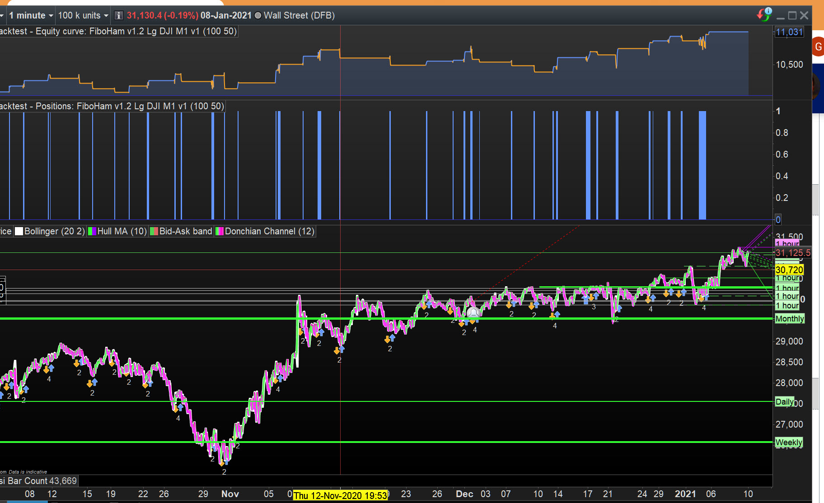Click the yellow 30,720 price label
824x503 pixels.
(789, 270)
